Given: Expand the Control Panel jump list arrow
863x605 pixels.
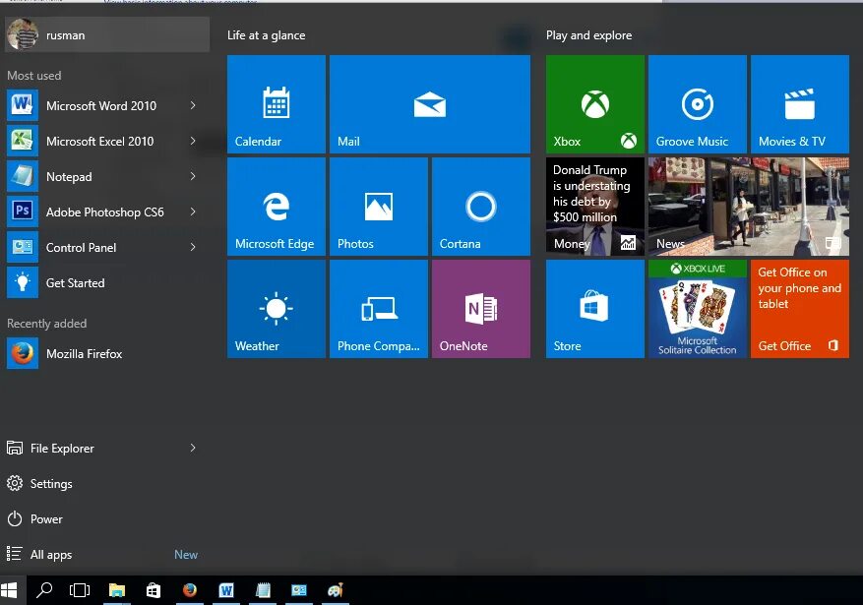Looking at the screenshot, I should pyautogui.click(x=193, y=247).
